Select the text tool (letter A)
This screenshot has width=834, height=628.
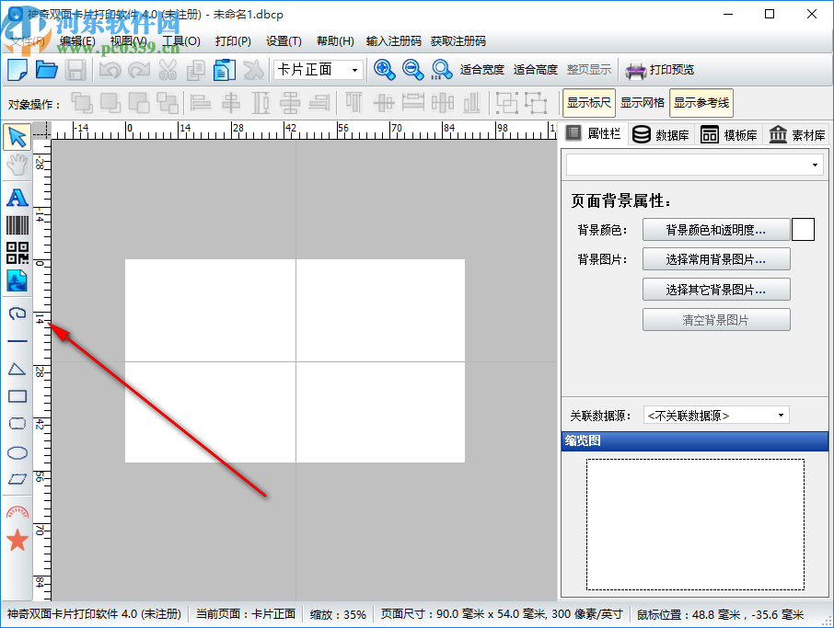tap(17, 198)
